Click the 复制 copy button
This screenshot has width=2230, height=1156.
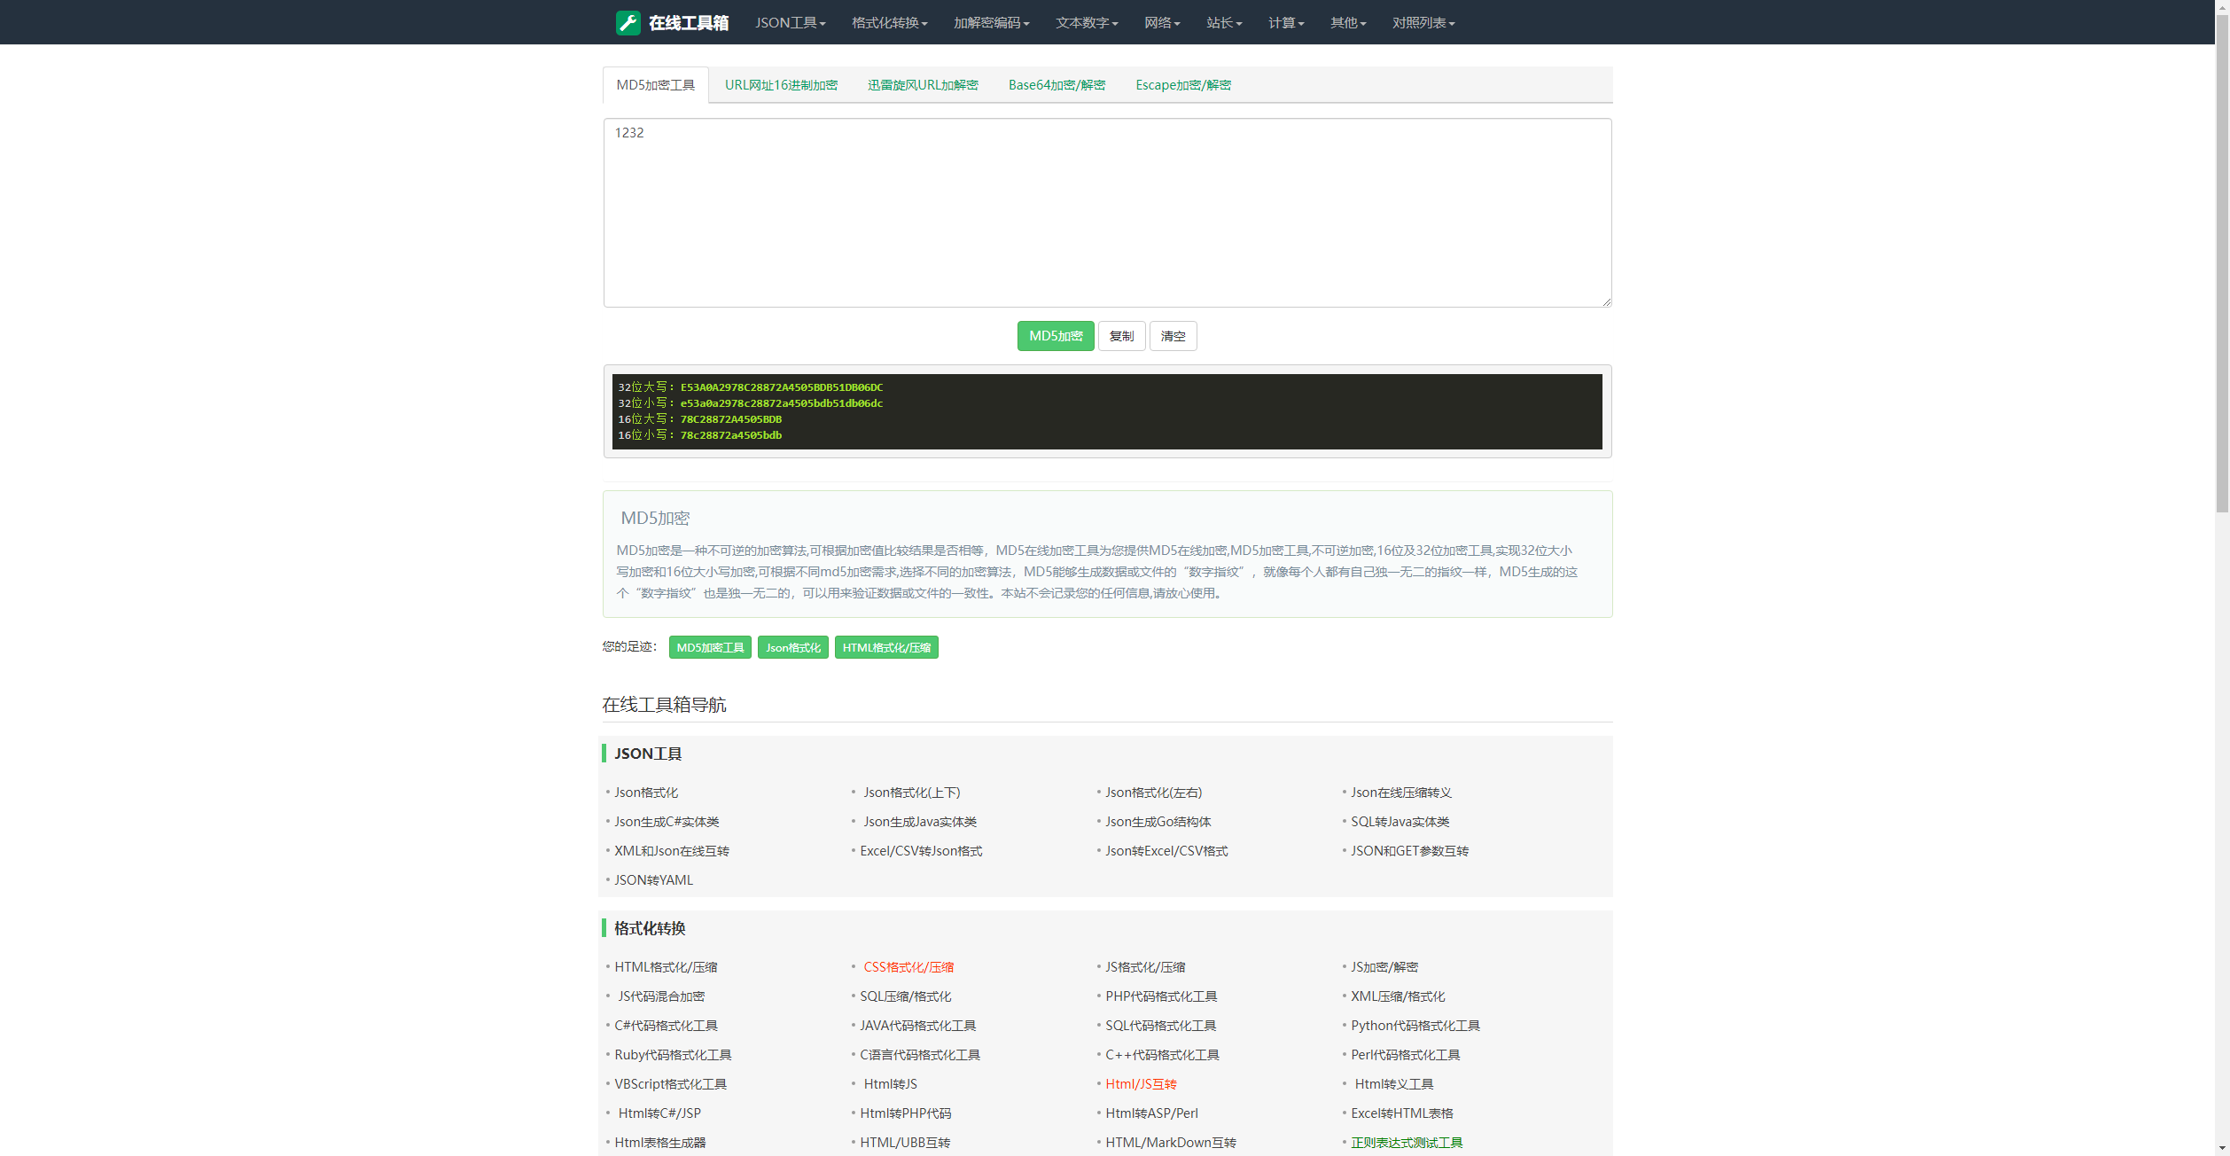point(1121,336)
